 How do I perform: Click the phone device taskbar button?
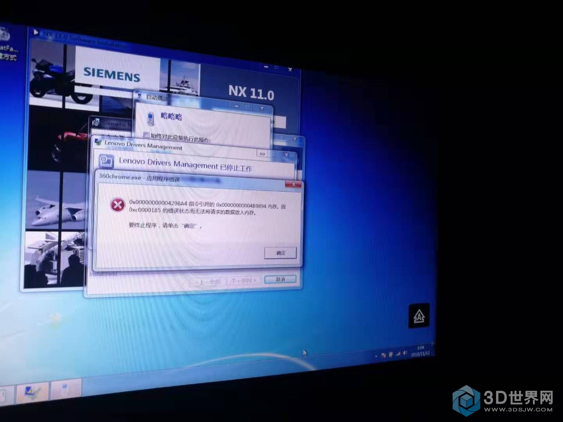65,389
